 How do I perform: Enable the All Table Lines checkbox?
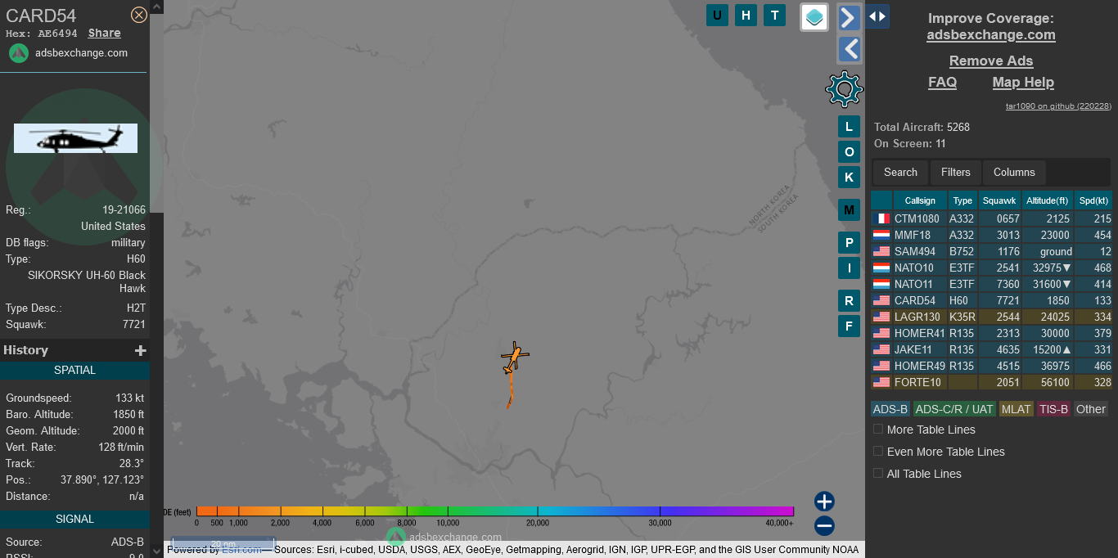(x=878, y=474)
